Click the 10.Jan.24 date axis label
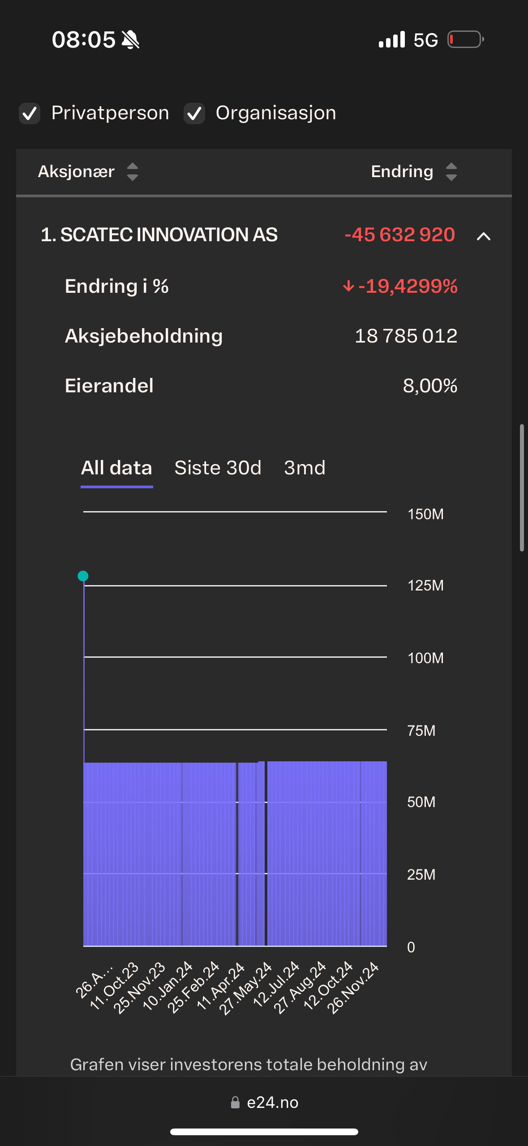Image resolution: width=528 pixels, height=1146 pixels. [x=167, y=986]
